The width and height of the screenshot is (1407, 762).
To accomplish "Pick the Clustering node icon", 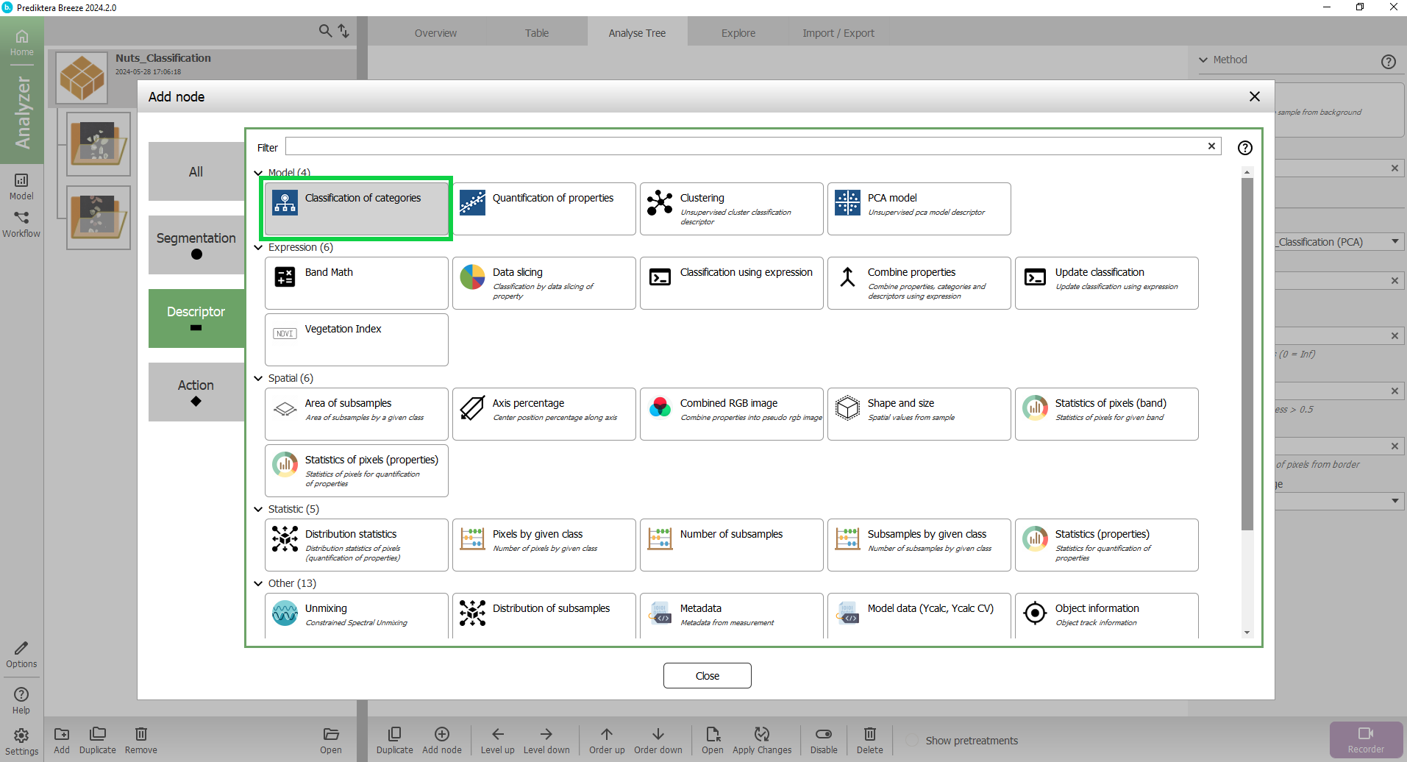I will click(660, 202).
